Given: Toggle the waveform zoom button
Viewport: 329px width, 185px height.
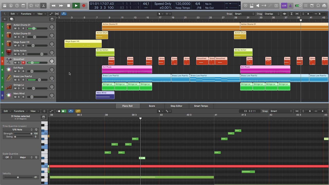Looking at the screenshot, I should pyautogui.click(x=285, y=14).
